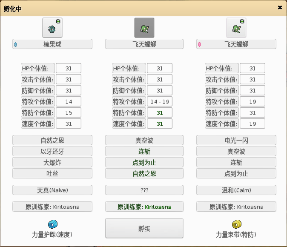287x247 pixels.
Task: Click the 力量束带(特防) item label
Action: (236, 235)
